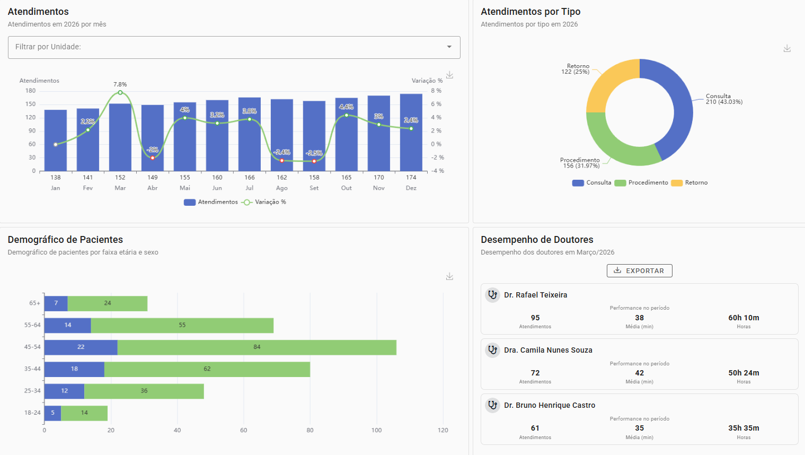Click the green 45-54 age bar segment
The image size is (805, 455).
click(x=256, y=347)
